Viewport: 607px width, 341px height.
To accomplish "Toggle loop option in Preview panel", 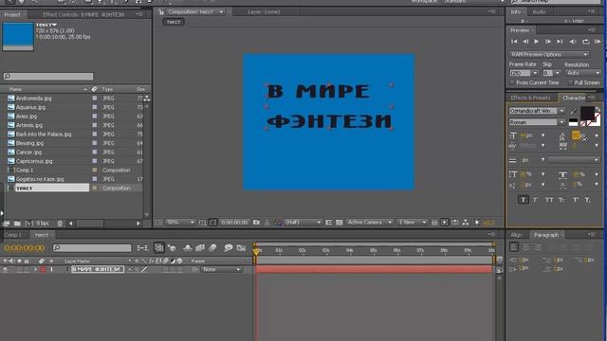I will 586,42.
